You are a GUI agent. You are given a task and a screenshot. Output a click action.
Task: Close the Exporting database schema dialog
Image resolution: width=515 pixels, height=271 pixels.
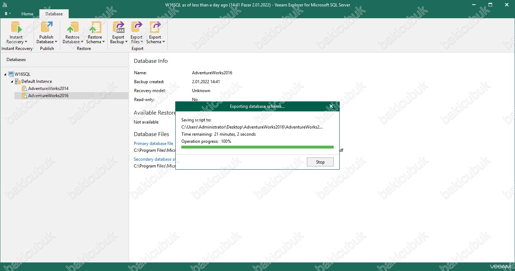pyautogui.click(x=331, y=106)
